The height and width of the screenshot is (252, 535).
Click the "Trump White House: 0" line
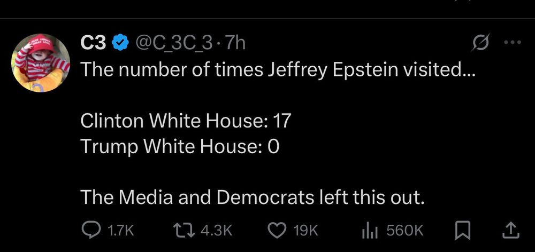(x=180, y=146)
